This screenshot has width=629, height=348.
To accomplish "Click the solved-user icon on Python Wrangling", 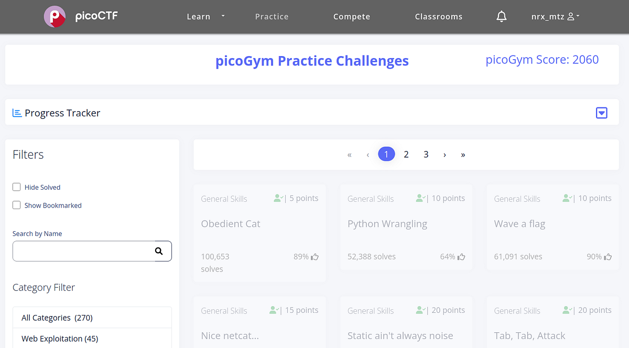I will click(x=419, y=198).
